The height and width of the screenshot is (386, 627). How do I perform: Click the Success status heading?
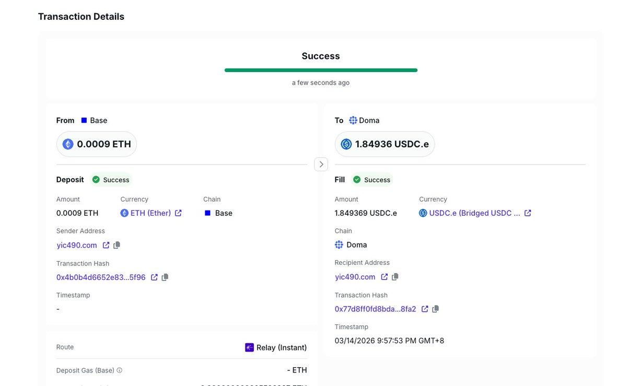click(321, 56)
